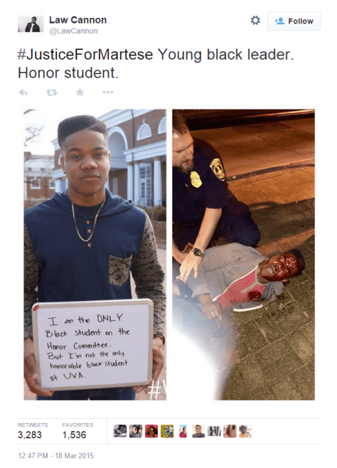Favorite the tweet with star icon
This screenshot has width=337, height=468.
(x=80, y=92)
